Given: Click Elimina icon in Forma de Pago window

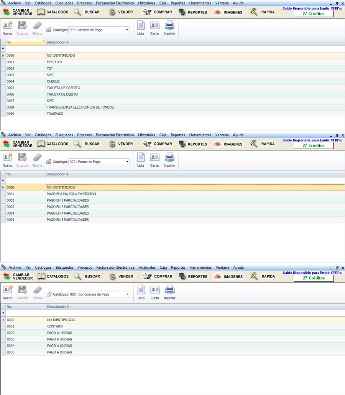Looking at the screenshot, I should (37, 157).
